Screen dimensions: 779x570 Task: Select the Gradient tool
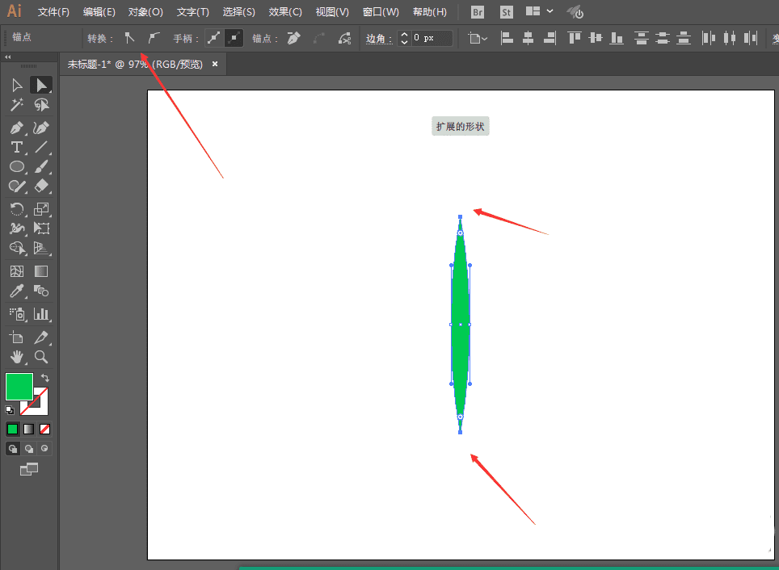pos(41,271)
